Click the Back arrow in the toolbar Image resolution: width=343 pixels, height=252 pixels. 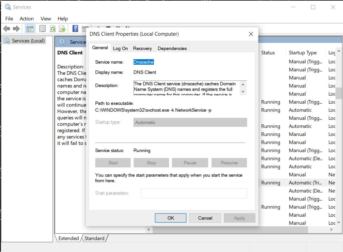[6, 29]
